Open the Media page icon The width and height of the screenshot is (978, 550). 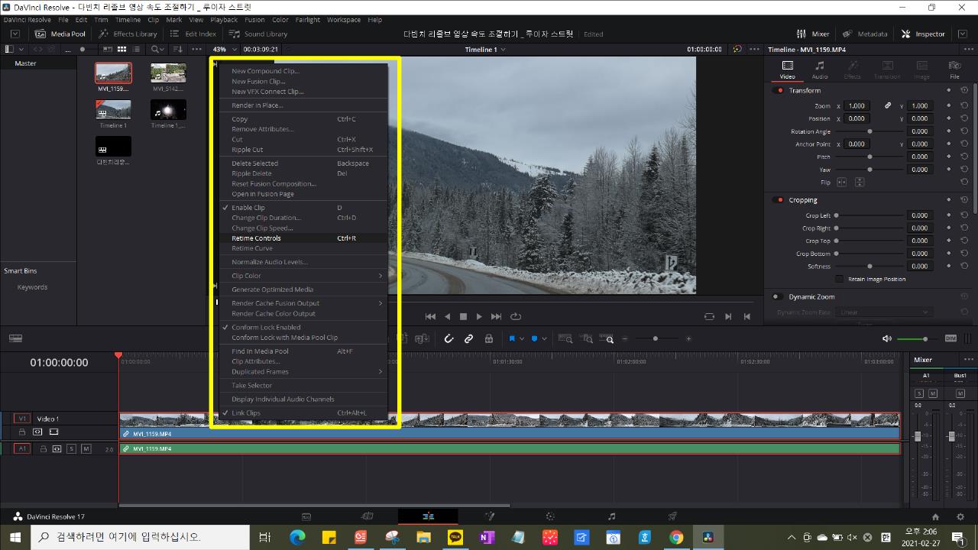(x=306, y=516)
